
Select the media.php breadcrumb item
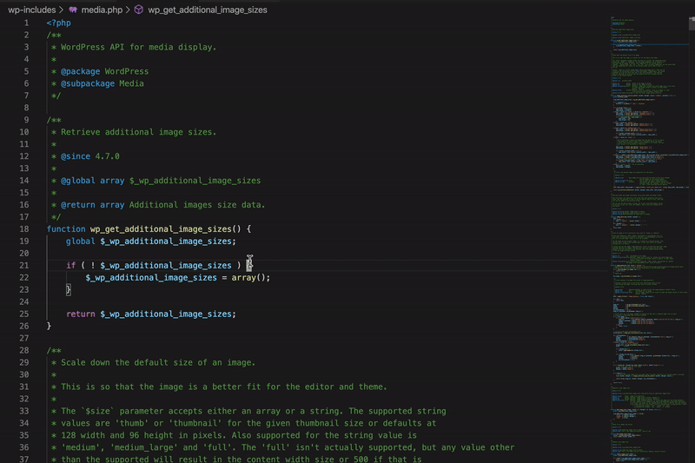pos(102,10)
